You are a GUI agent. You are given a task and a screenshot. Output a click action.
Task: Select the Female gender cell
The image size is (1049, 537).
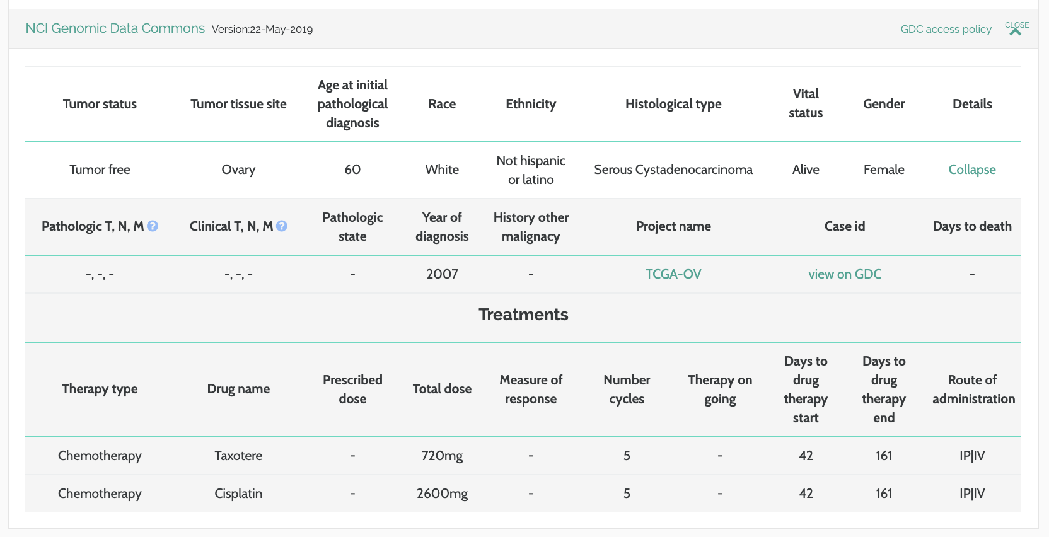[884, 170]
